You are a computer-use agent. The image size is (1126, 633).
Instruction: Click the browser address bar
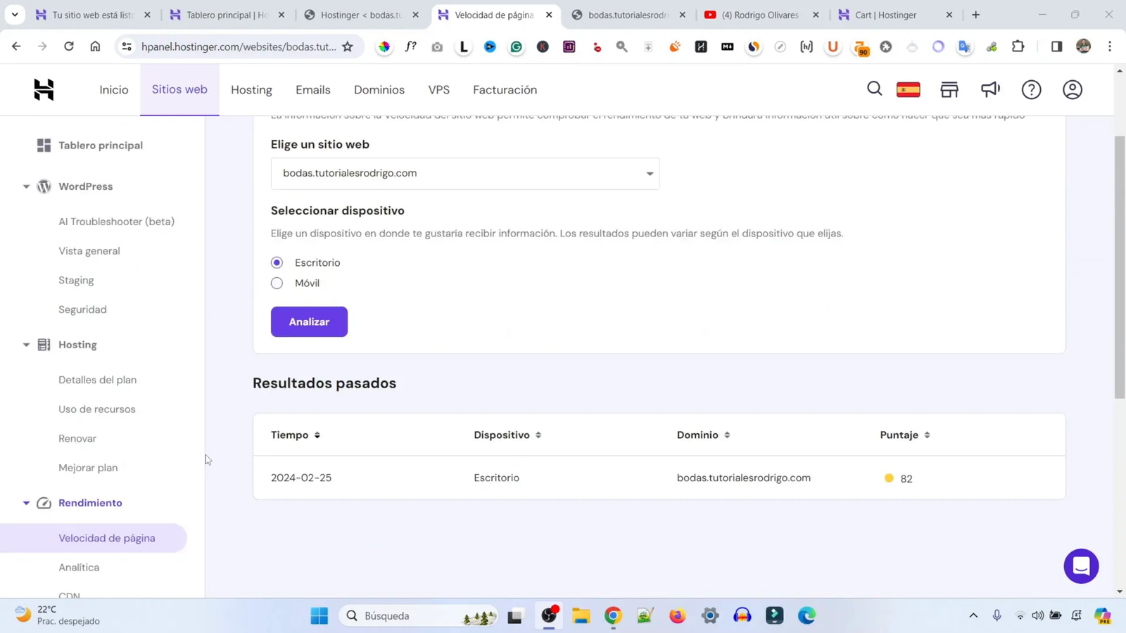click(x=239, y=46)
